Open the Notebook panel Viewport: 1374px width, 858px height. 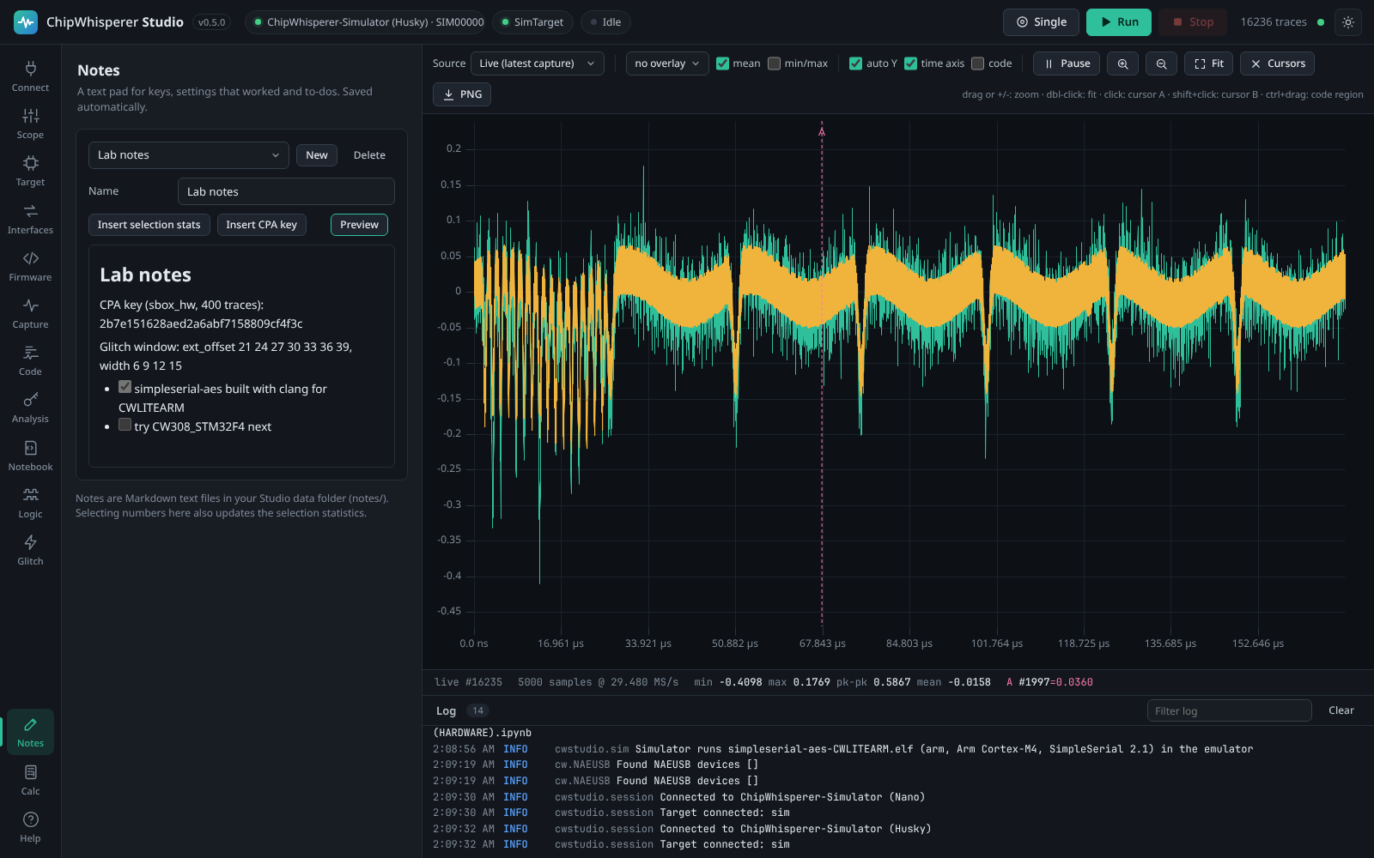[x=30, y=456]
